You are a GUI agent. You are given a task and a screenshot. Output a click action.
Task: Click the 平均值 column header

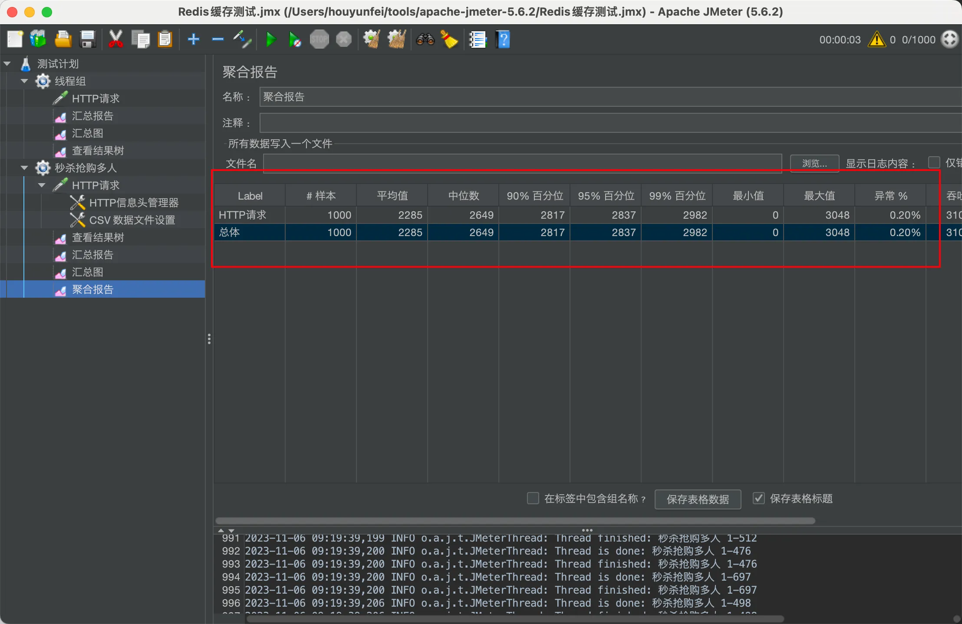pos(392,196)
